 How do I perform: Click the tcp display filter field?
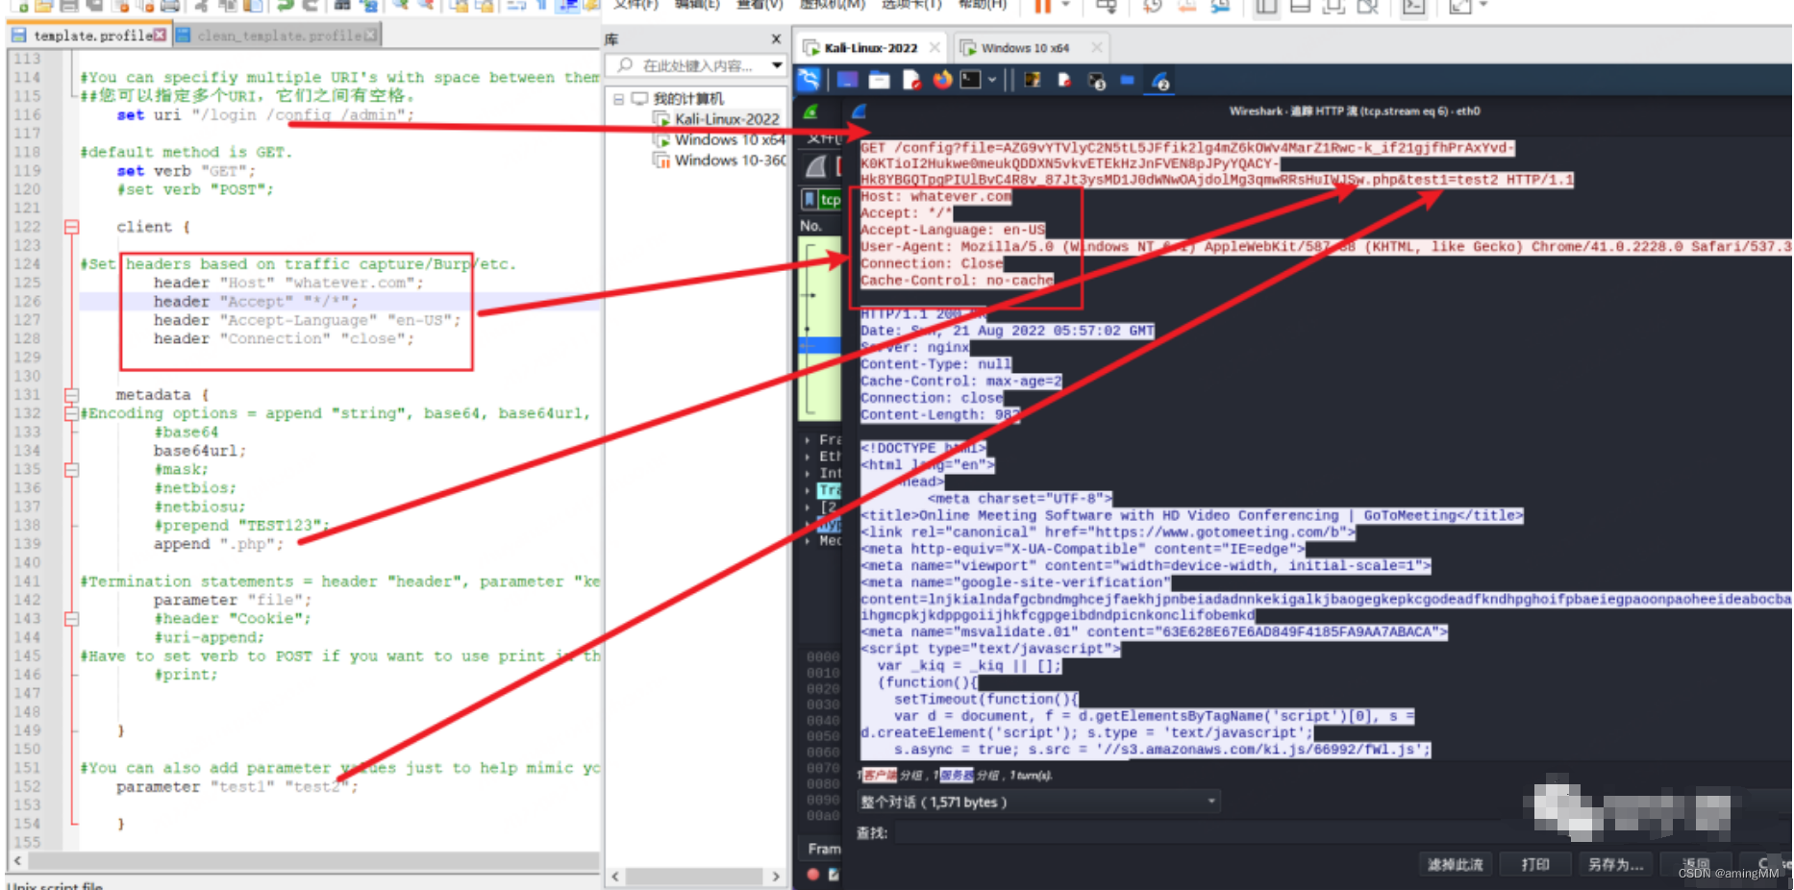click(x=831, y=199)
